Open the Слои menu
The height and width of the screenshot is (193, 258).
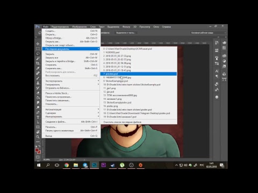[x=93, y=27]
